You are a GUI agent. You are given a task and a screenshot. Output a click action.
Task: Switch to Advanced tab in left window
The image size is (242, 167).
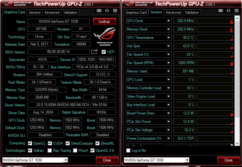point(52,12)
